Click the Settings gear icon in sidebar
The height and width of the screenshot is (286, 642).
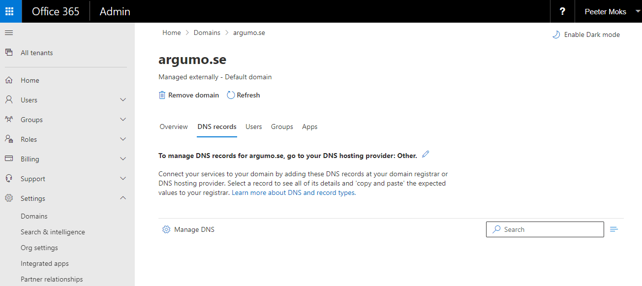click(8, 198)
